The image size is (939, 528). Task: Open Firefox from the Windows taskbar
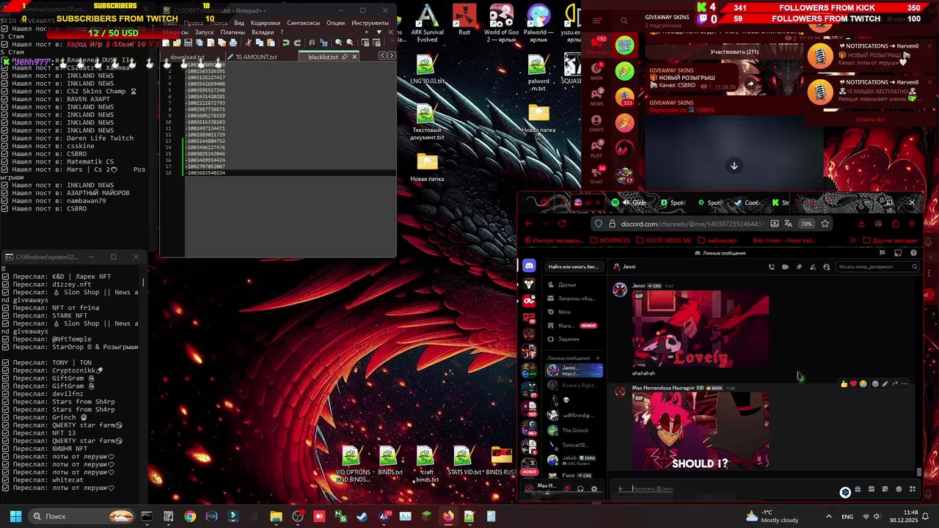coord(448,516)
